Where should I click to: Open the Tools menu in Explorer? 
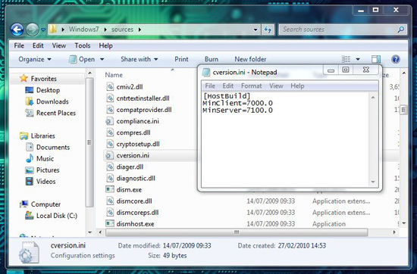(x=83, y=45)
